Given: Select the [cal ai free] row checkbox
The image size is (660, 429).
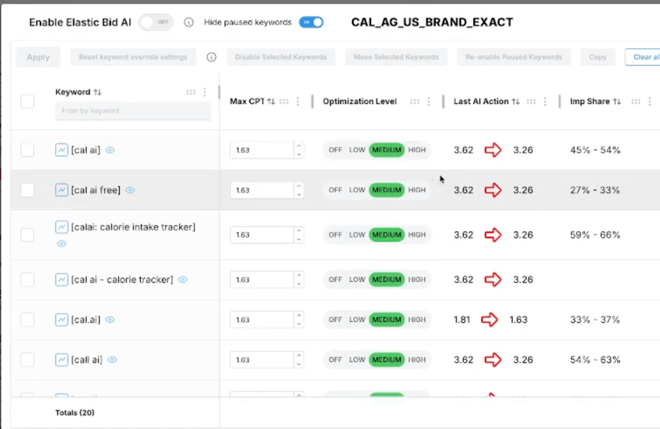Looking at the screenshot, I should click(x=28, y=190).
